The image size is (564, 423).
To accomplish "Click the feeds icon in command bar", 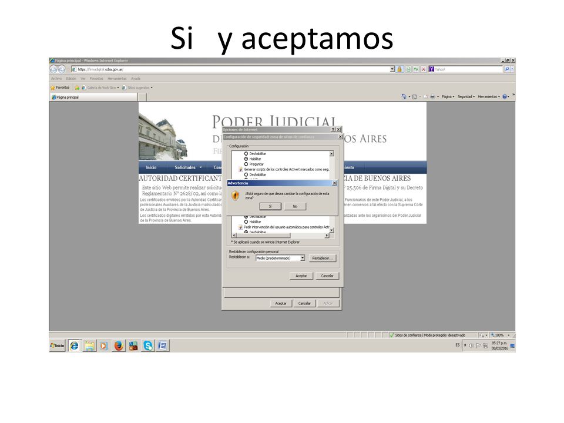I will (x=415, y=96).
